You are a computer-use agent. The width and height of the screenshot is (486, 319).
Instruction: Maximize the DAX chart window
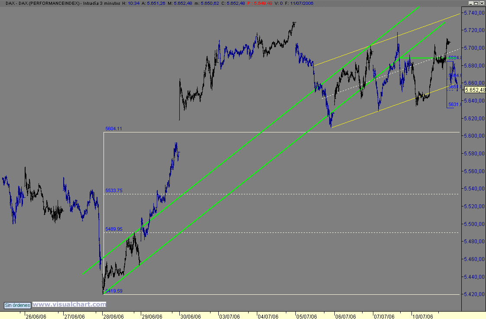[476, 3]
